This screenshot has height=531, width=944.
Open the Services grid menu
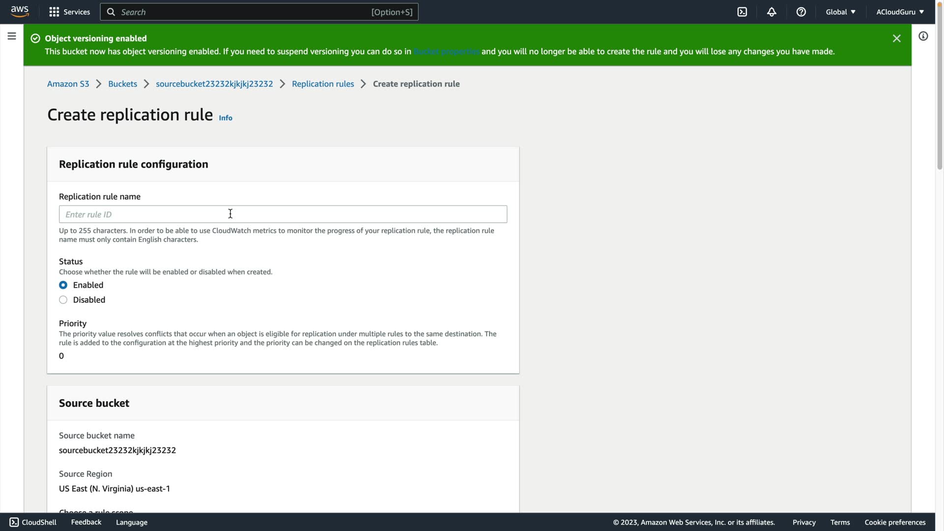click(69, 12)
